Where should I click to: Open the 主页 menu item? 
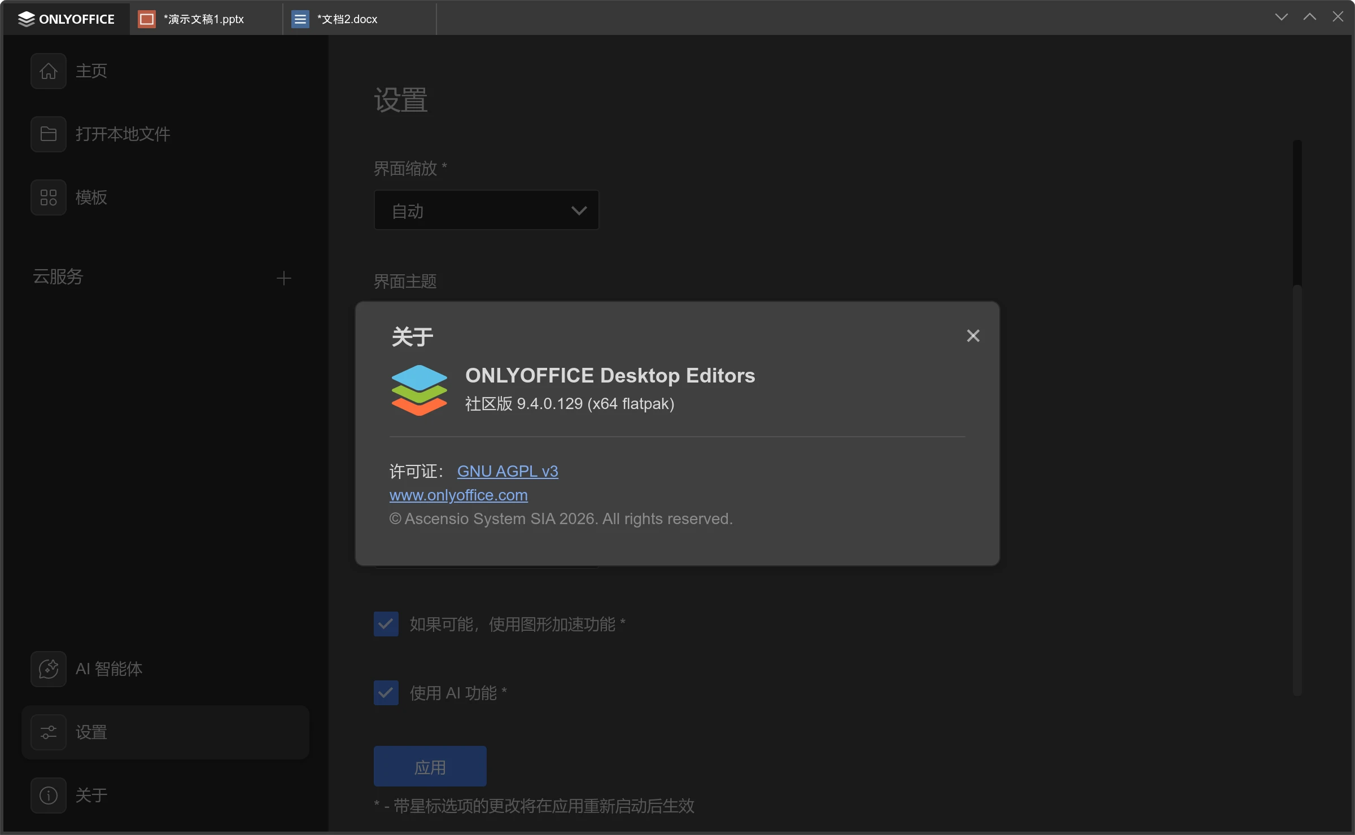165,71
